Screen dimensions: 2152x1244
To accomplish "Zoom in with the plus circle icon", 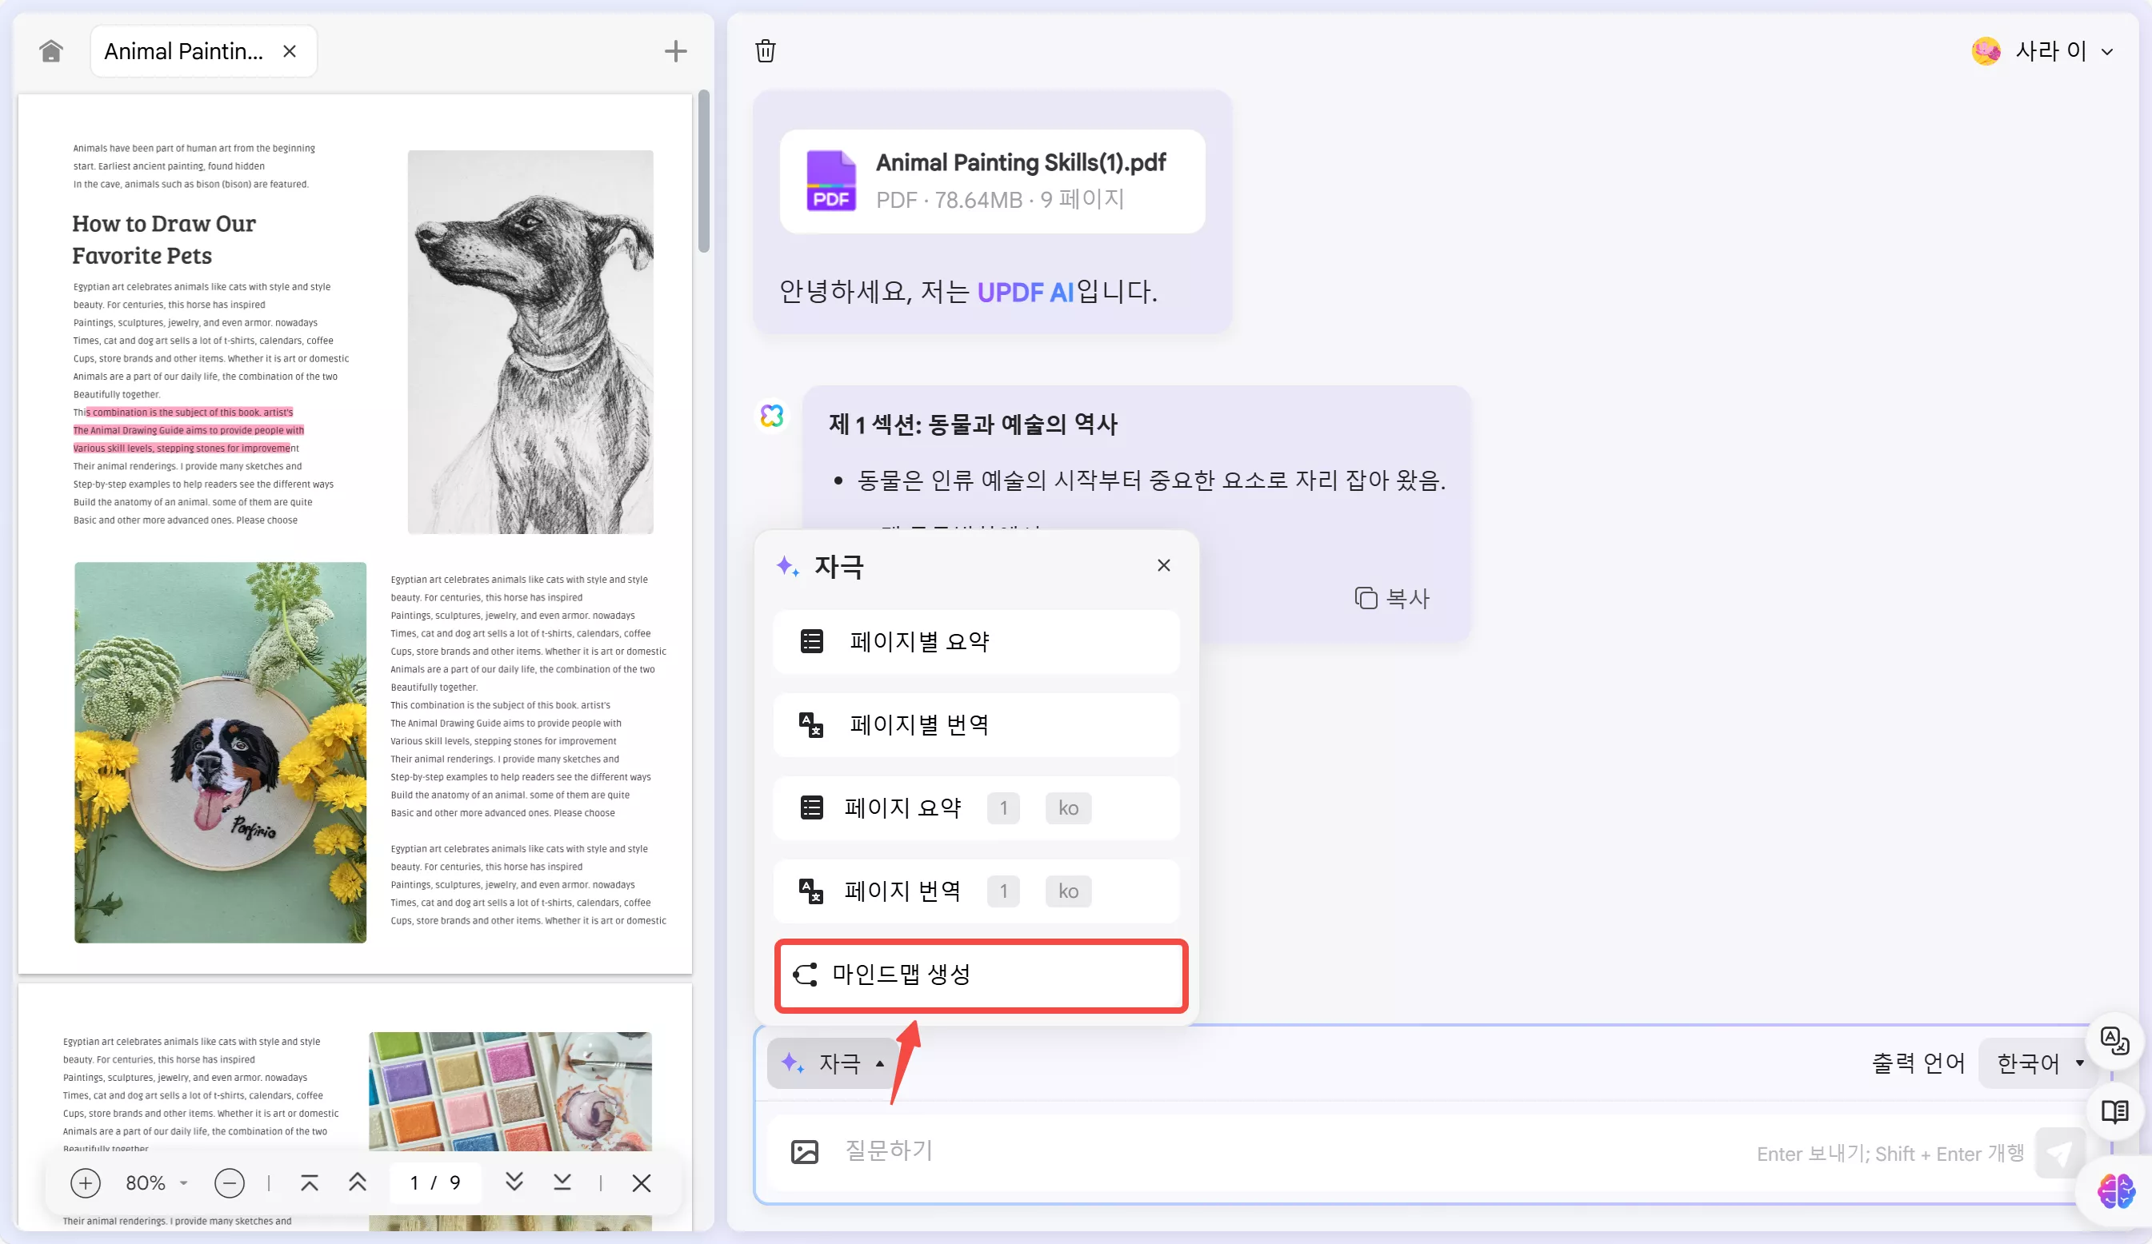I will [86, 1182].
